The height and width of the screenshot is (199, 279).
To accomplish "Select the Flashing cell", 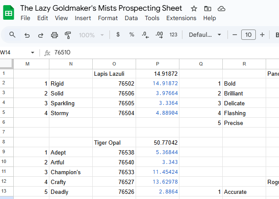I will (244, 113).
